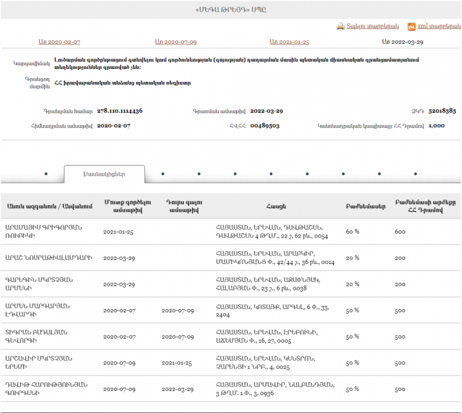Open the dot tab immediately right of Մասնակիցներ

163,174
